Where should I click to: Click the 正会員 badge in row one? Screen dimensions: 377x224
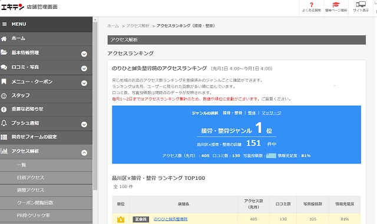click(x=141, y=219)
